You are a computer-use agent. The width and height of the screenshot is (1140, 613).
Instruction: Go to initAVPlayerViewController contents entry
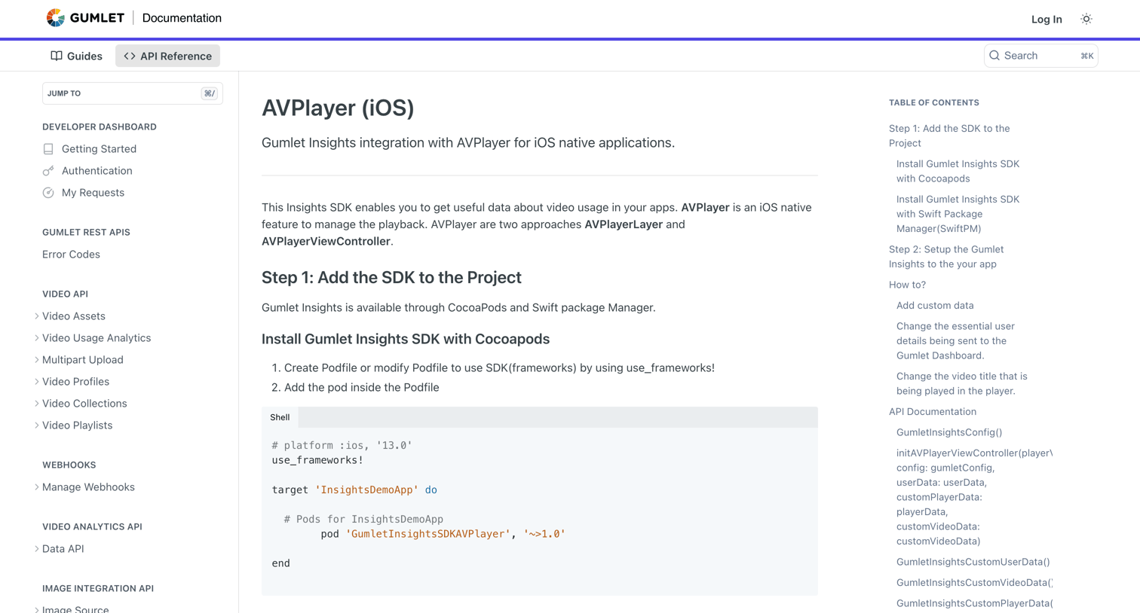tap(974, 497)
